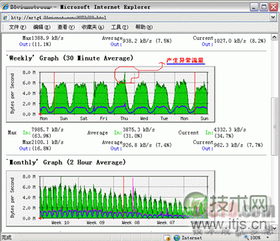
Task: Minimize the Internet Explorer window
Action: coord(254,7)
